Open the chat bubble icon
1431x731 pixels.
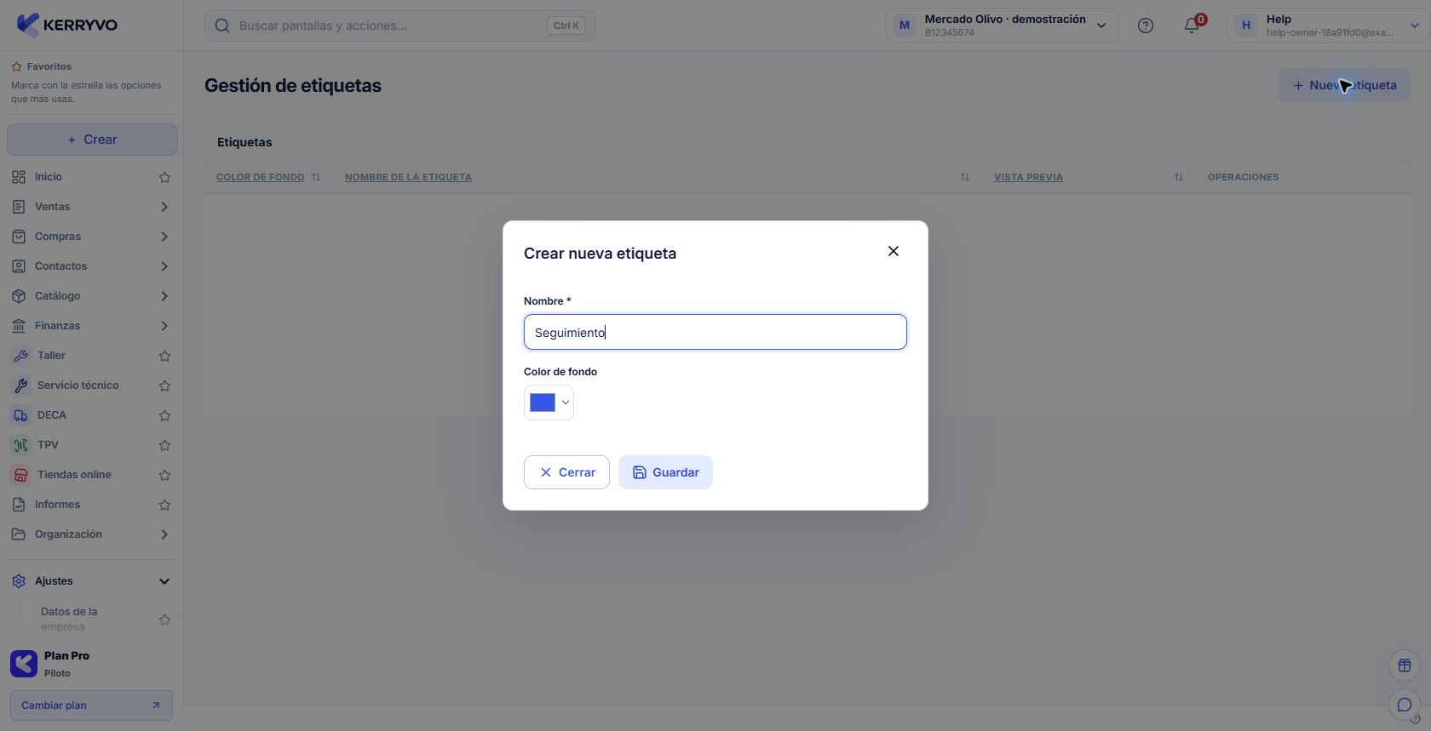(1404, 705)
